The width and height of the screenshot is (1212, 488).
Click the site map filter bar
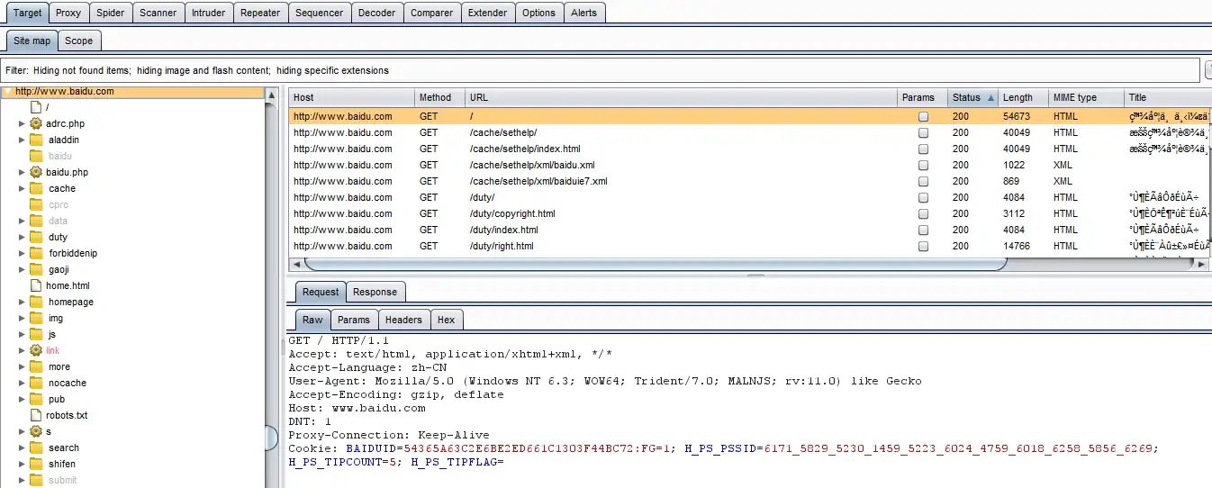pyautogui.click(x=601, y=70)
